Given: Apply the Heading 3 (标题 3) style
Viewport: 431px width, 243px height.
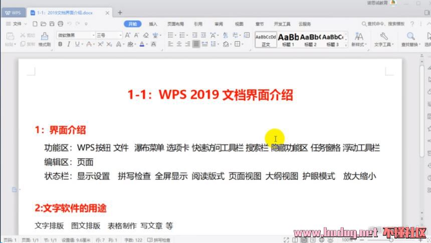Looking at the screenshot, I should 333,40.
